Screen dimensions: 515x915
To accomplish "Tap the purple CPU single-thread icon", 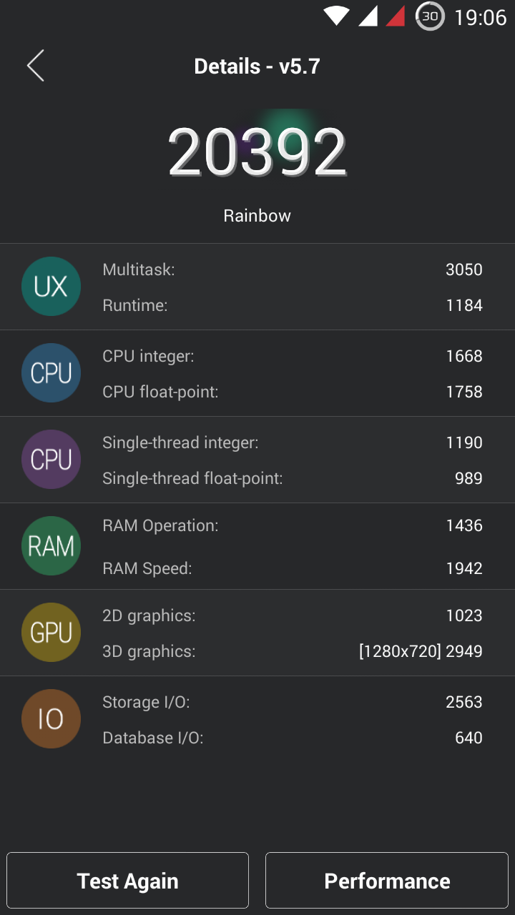I will 51,460.
